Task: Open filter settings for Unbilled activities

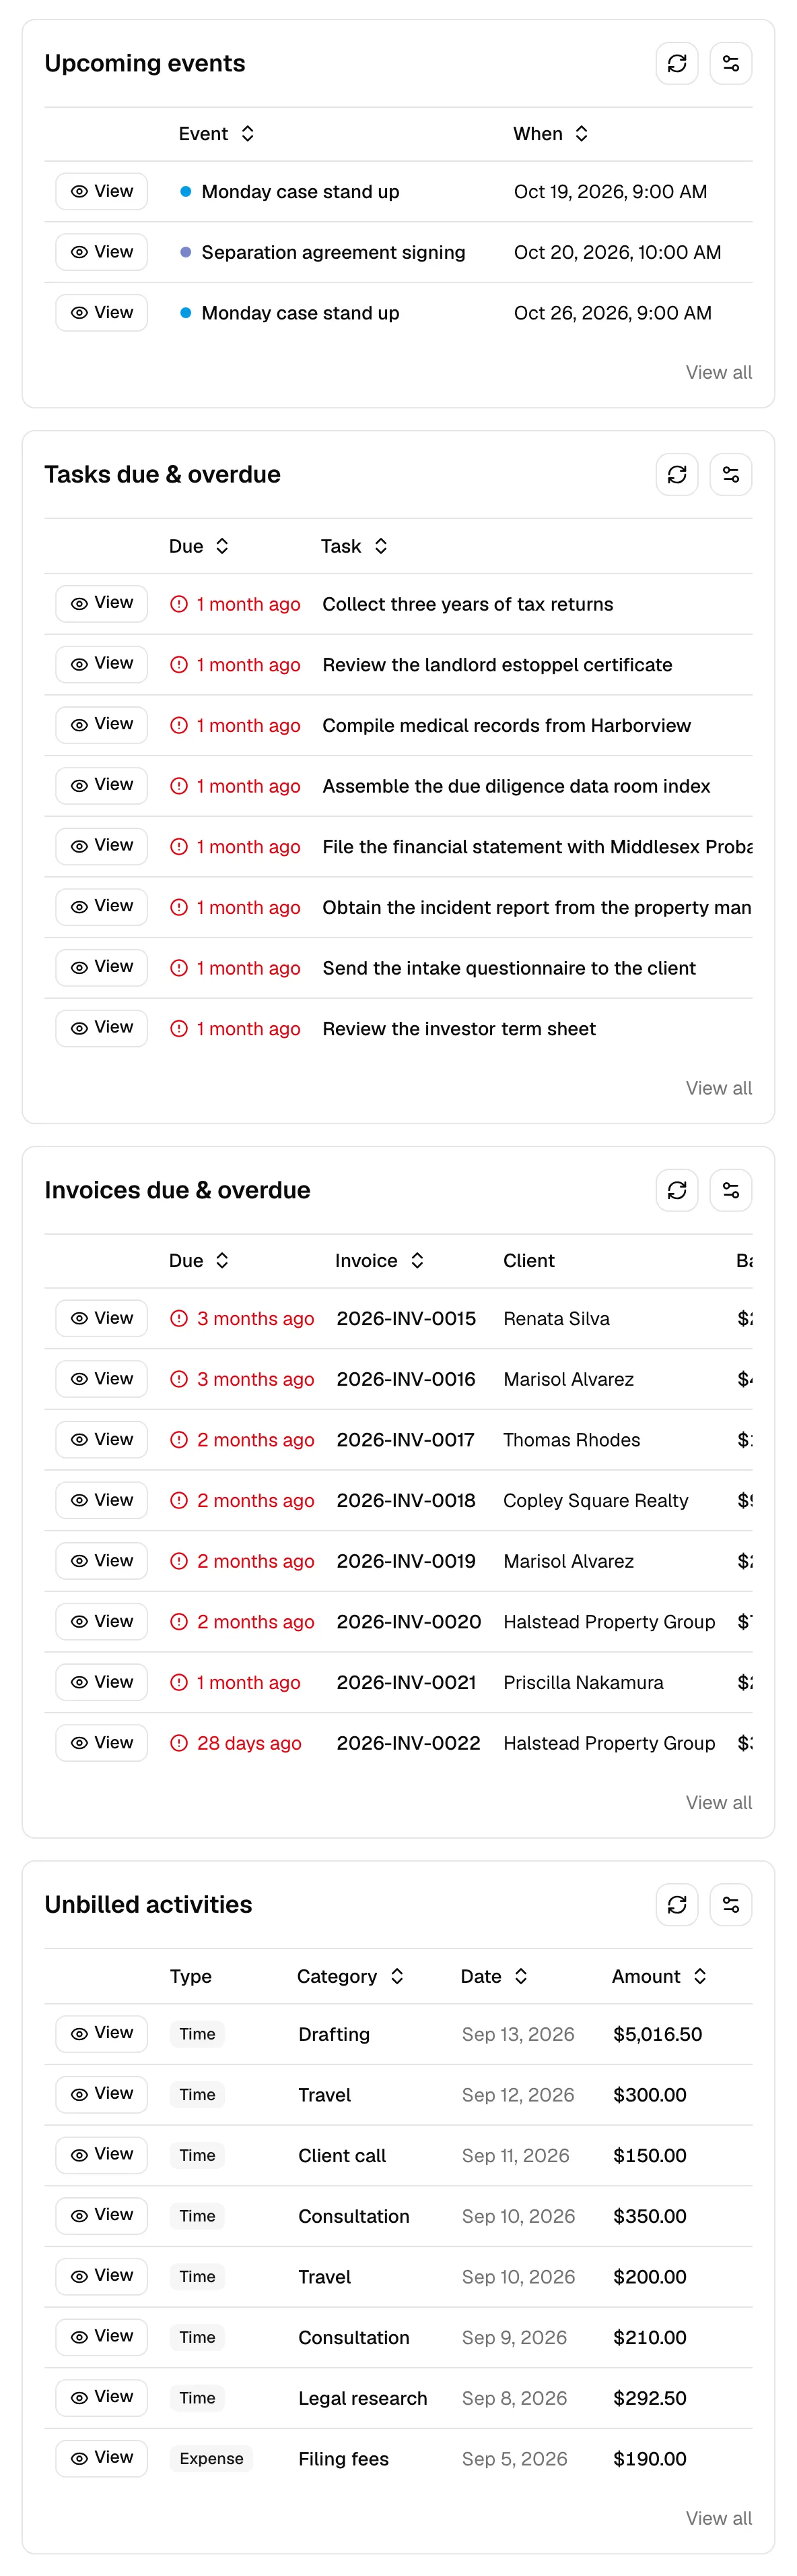Action: [730, 1905]
